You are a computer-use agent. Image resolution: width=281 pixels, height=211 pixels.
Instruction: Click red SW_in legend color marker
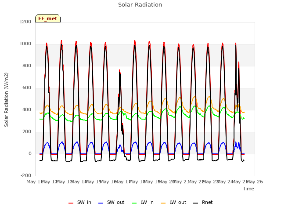pos(71,203)
